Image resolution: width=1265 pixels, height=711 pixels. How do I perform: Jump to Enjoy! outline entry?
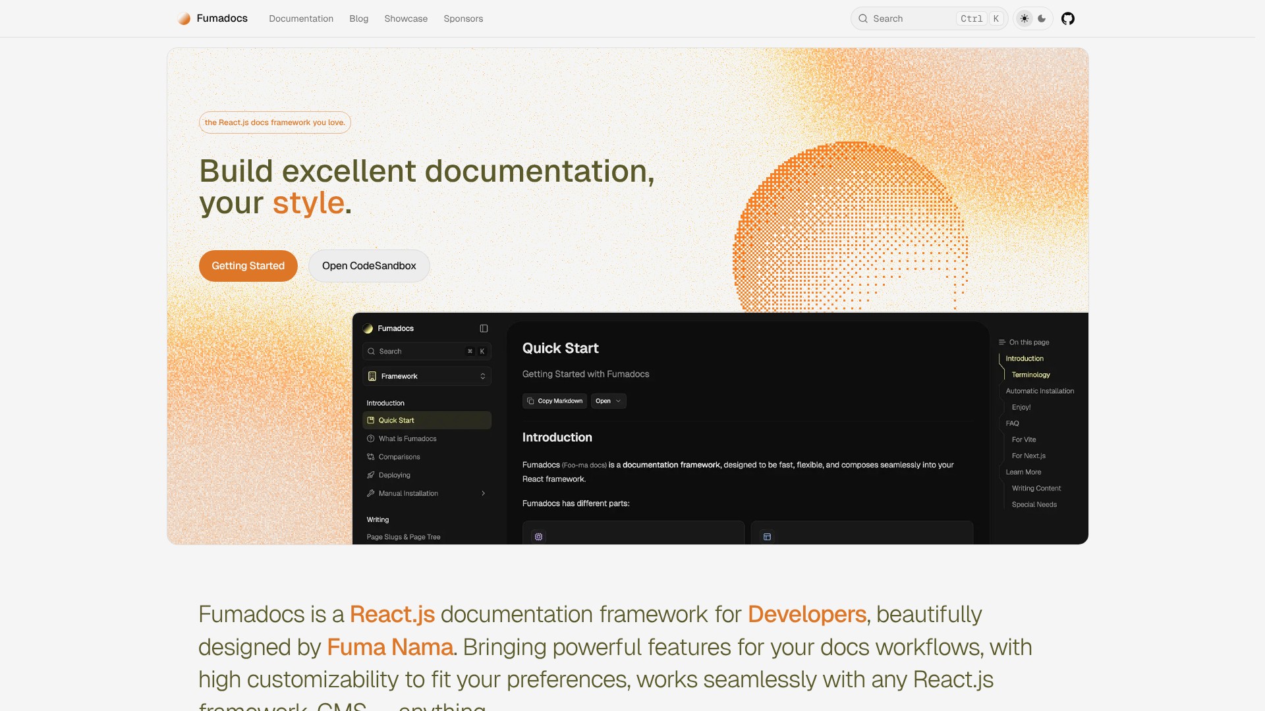pyautogui.click(x=1021, y=408)
